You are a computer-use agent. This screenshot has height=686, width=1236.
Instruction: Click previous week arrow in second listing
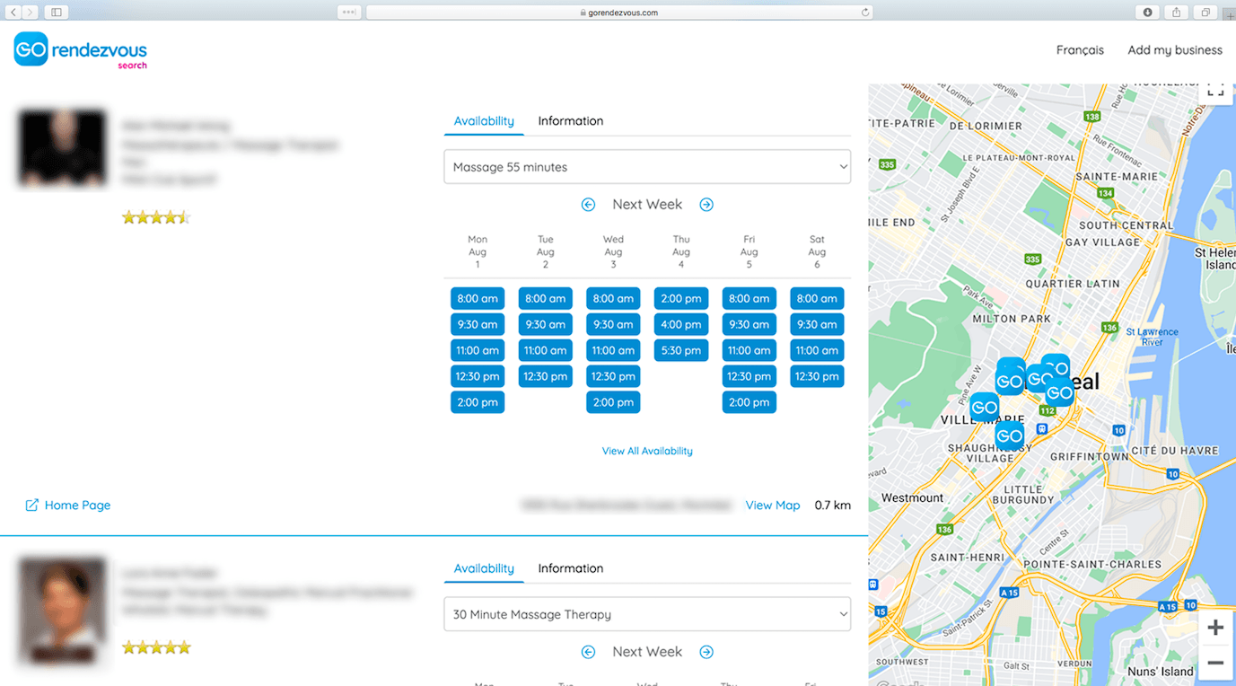588,652
